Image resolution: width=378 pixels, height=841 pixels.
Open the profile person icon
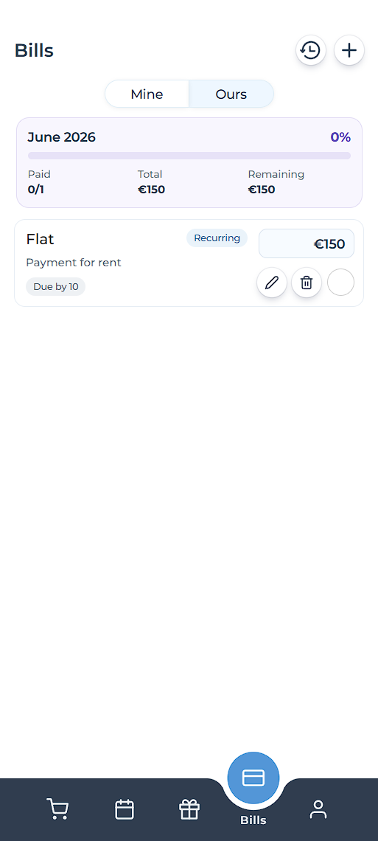pyautogui.click(x=318, y=809)
